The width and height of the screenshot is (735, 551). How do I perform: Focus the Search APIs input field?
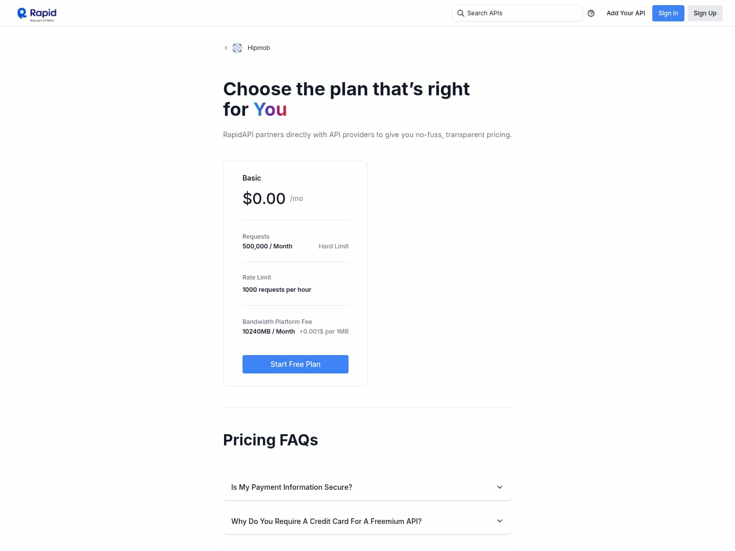coord(521,13)
